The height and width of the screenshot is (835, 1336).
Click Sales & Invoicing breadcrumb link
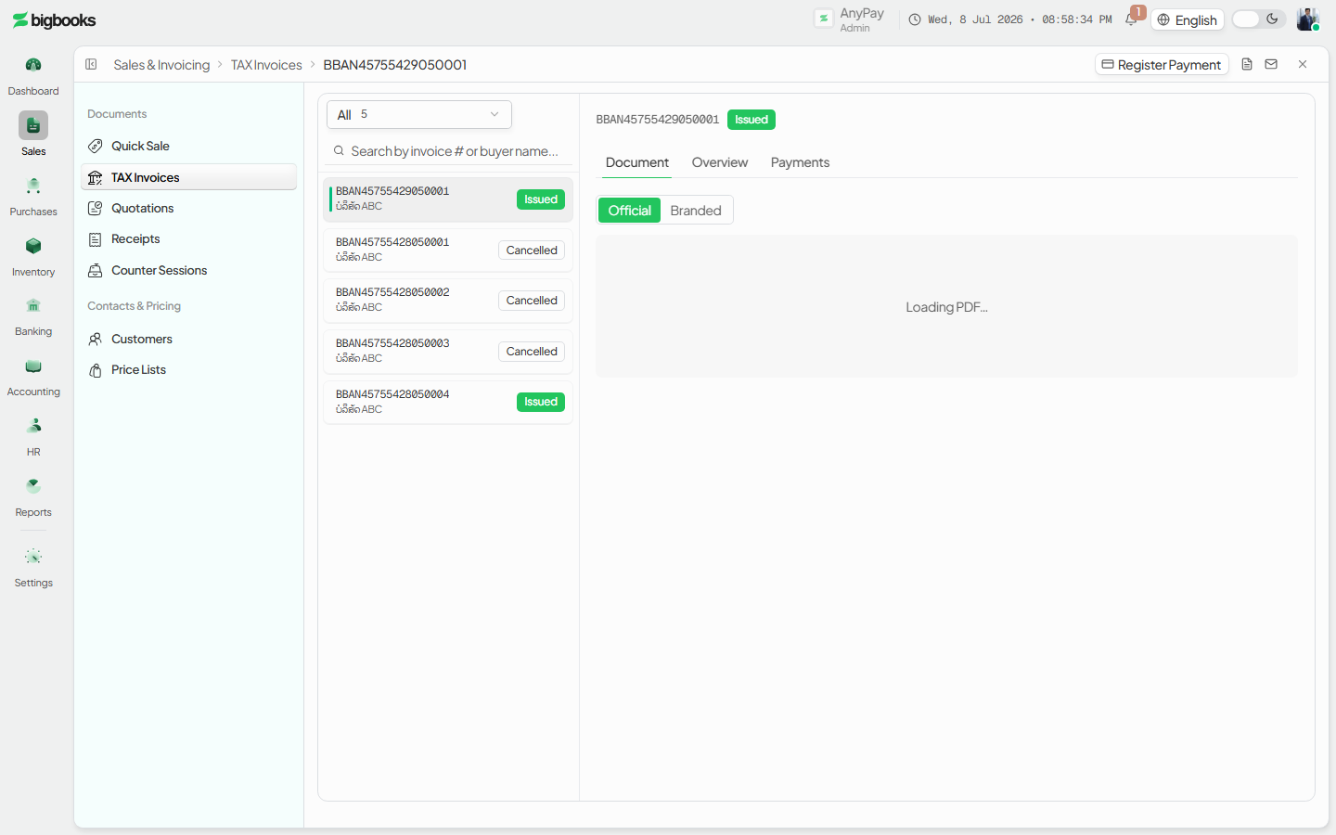click(161, 65)
